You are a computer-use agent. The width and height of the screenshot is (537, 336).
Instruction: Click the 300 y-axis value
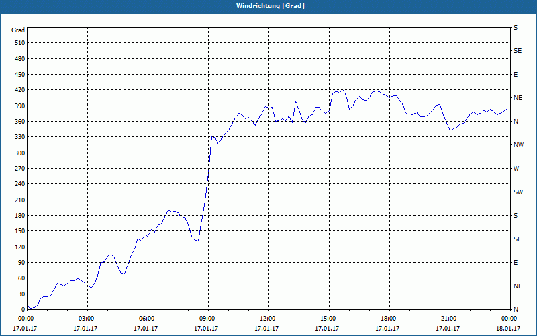20,153
